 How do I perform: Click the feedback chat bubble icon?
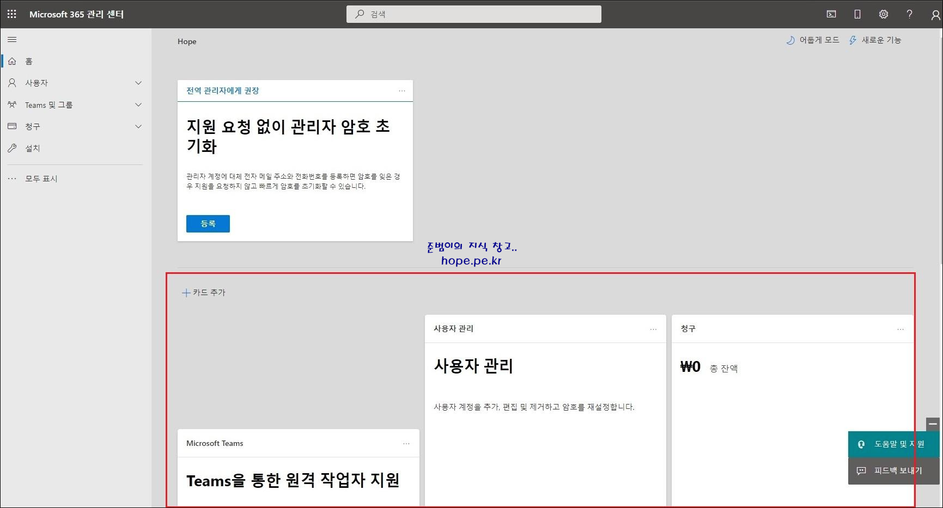point(861,471)
